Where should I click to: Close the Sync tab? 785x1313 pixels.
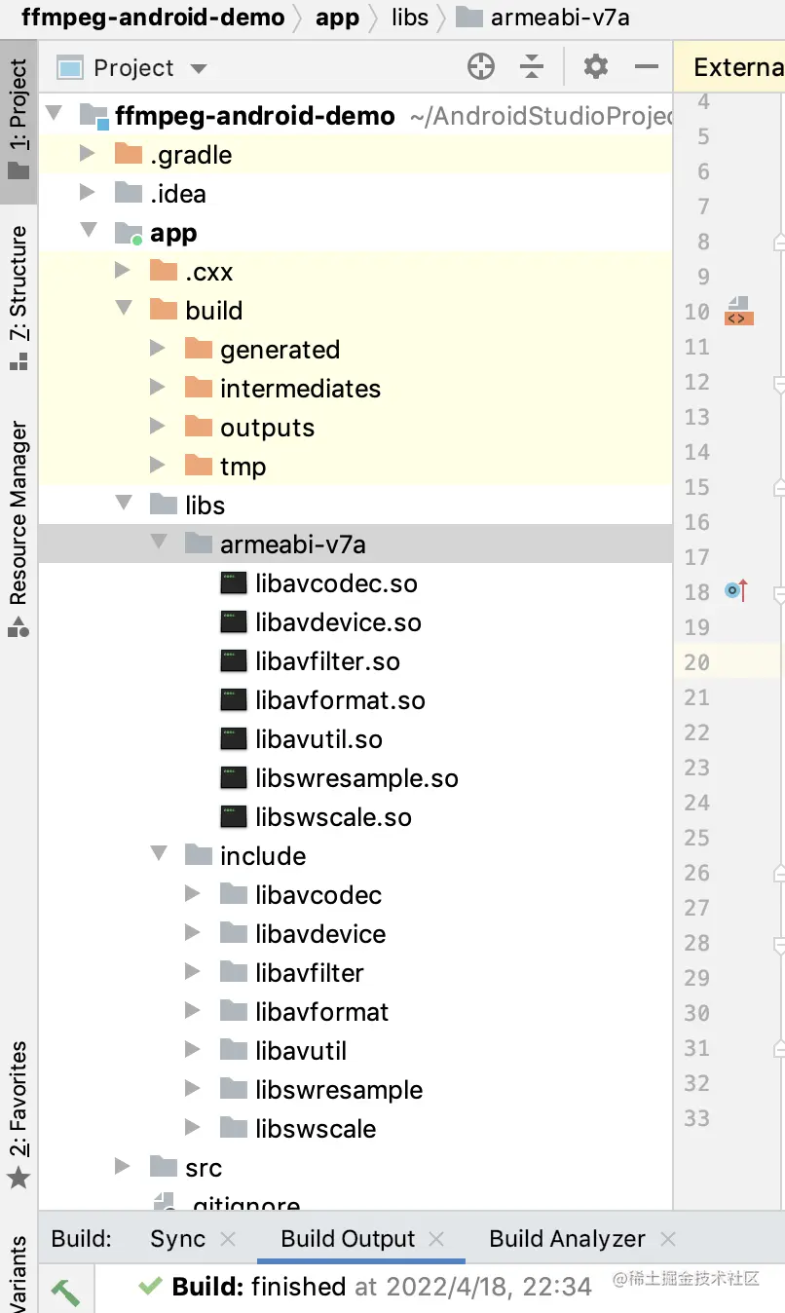[x=228, y=1239]
